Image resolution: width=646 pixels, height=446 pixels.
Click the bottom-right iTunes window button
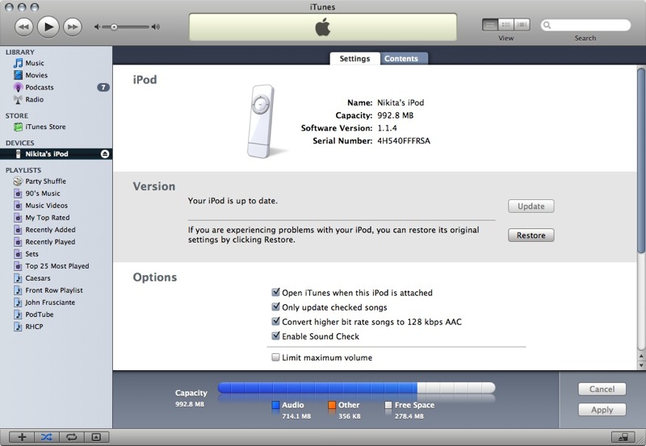coord(623,437)
